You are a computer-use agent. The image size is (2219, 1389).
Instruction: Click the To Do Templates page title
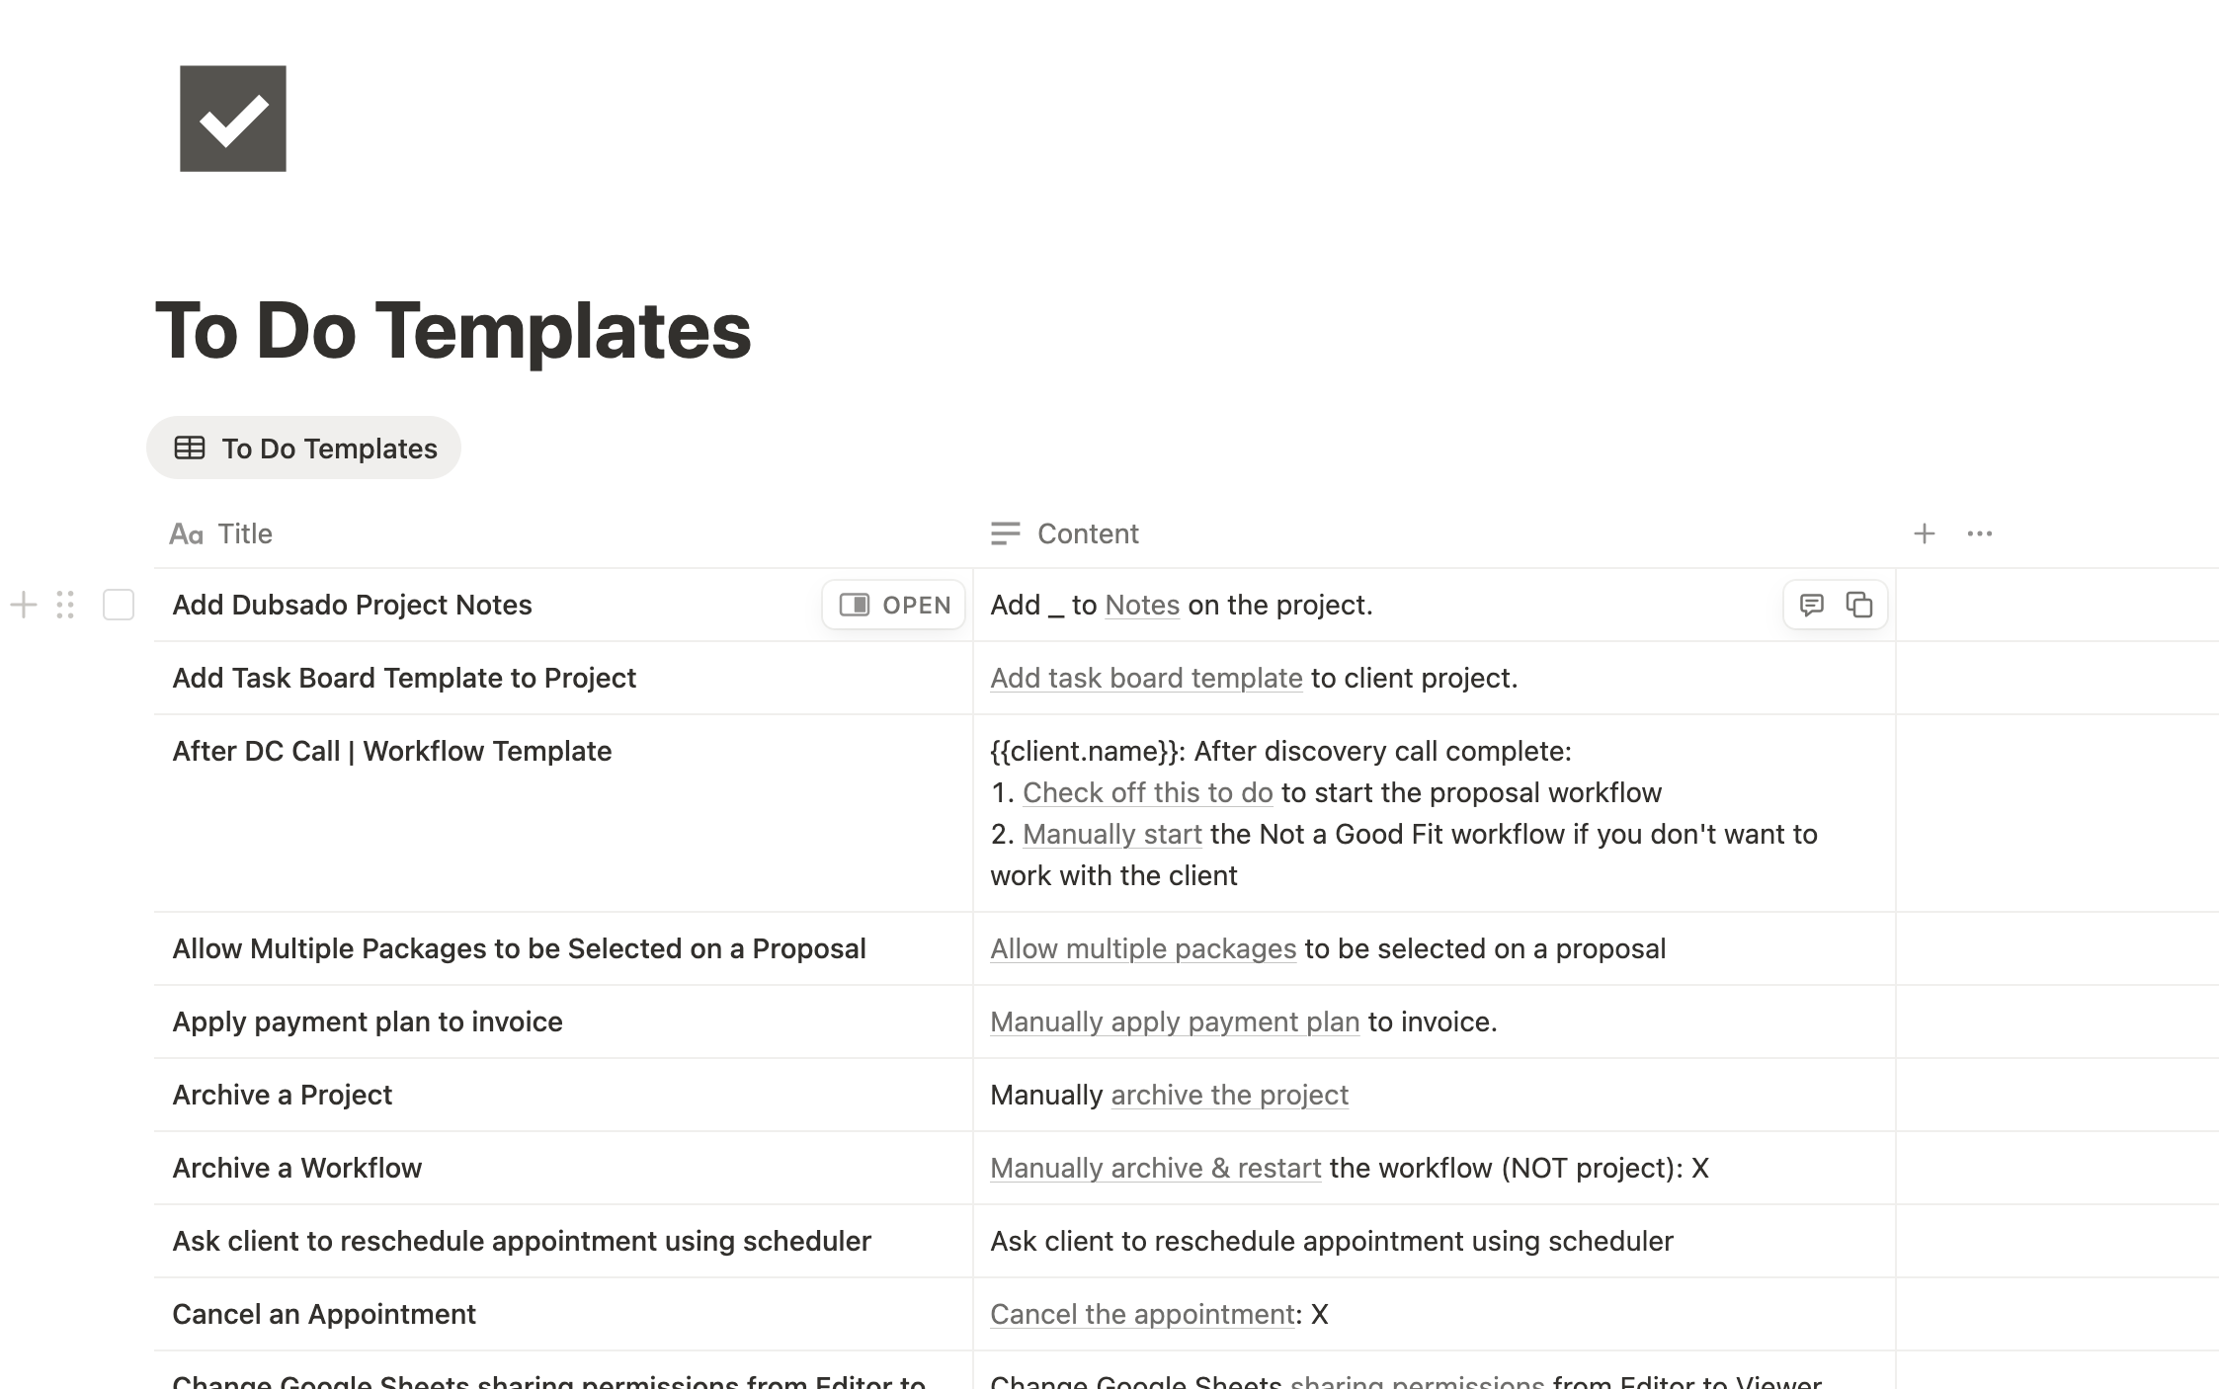point(453,330)
